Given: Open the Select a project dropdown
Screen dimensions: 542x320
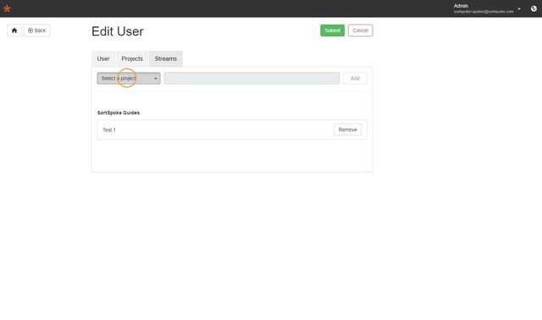Looking at the screenshot, I should [x=129, y=79].
